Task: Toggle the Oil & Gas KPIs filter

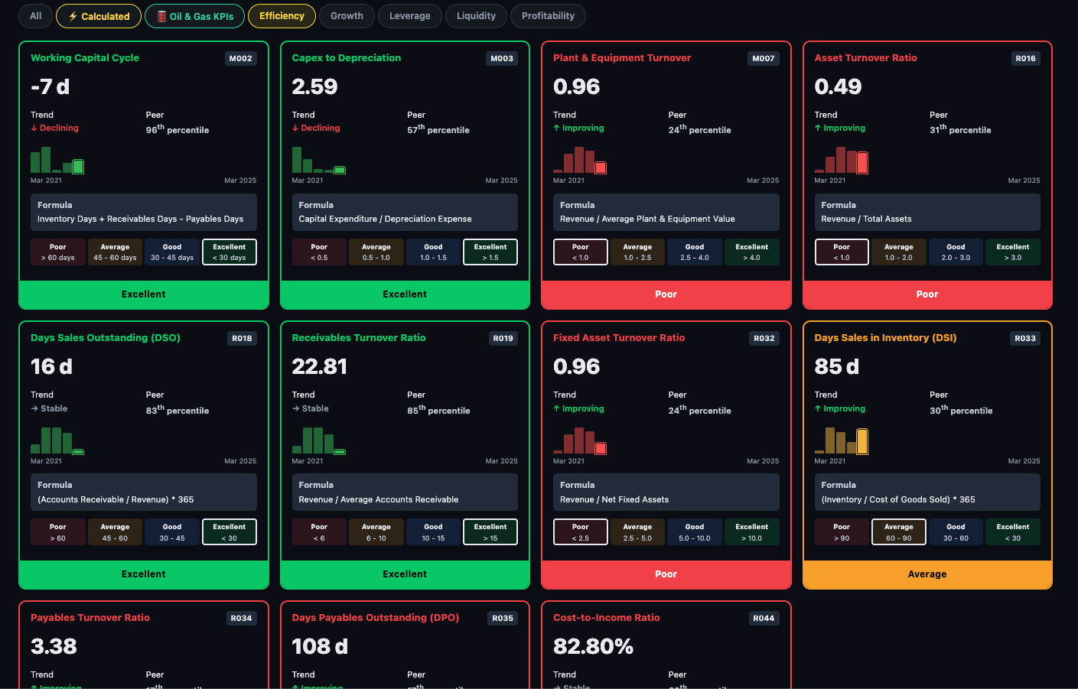Action: coord(194,16)
